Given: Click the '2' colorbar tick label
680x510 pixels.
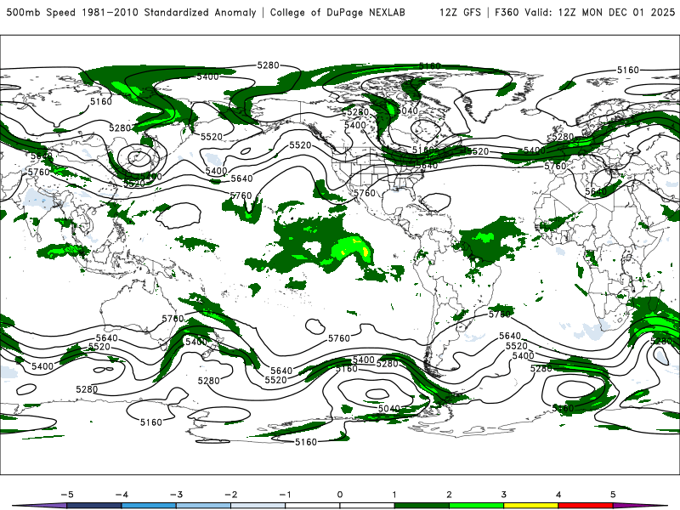Looking at the screenshot, I should [450, 495].
